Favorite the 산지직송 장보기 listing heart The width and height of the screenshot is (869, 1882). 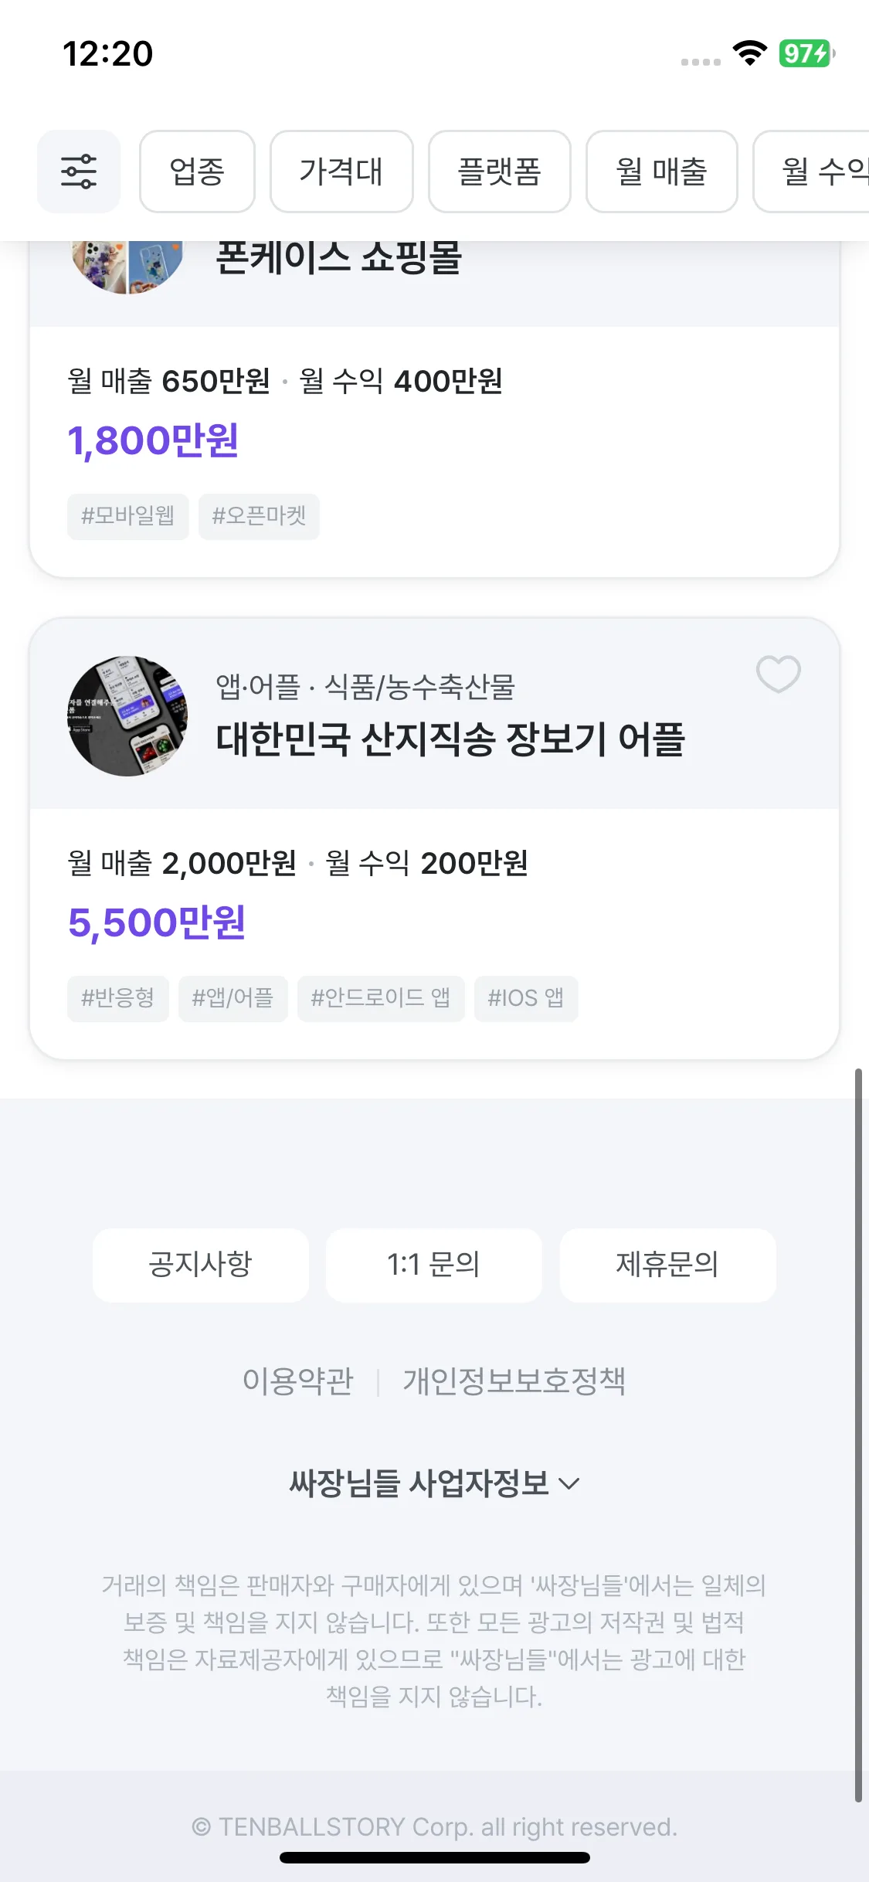(x=778, y=674)
